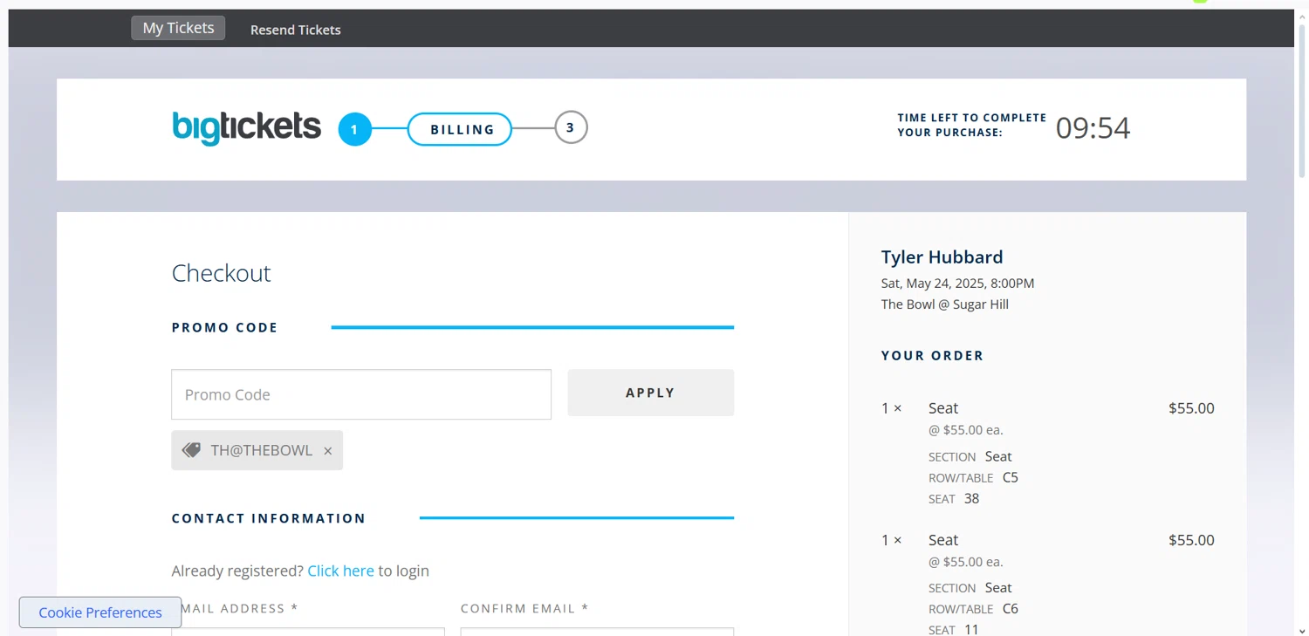Screen dimensions: 1309x636
Task: Click the price tag icon on TH@THEBOWL
Action: pos(191,450)
